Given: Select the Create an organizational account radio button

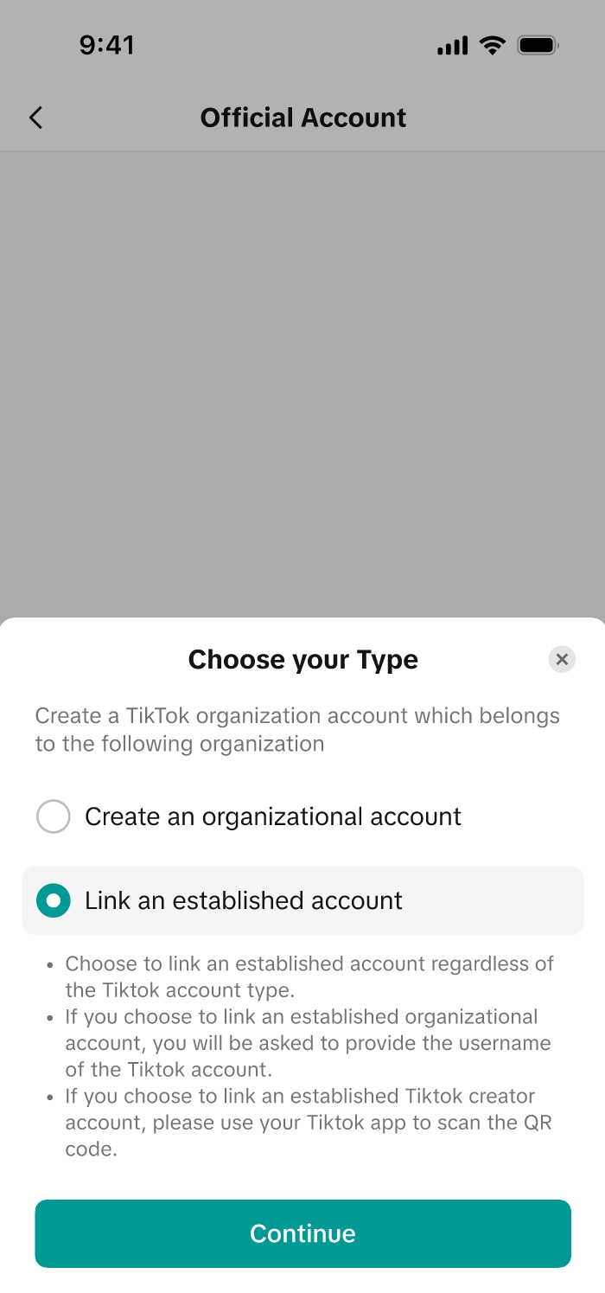Looking at the screenshot, I should [x=54, y=816].
